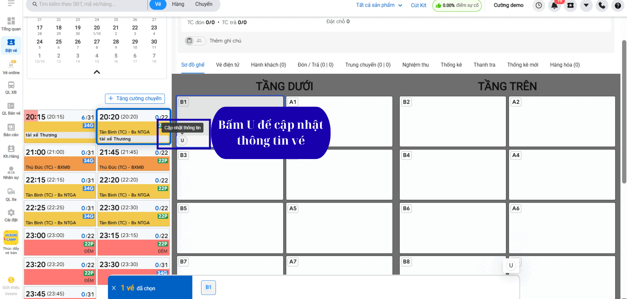This screenshot has height=299, width=627.
Task: Open the Tổng quan dashboard icon
Action: pos(11,24)
